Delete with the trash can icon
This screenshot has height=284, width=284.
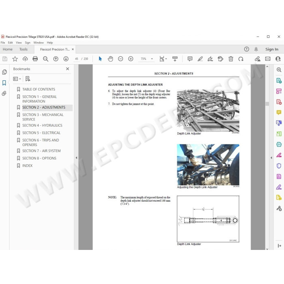coord(231,59)
